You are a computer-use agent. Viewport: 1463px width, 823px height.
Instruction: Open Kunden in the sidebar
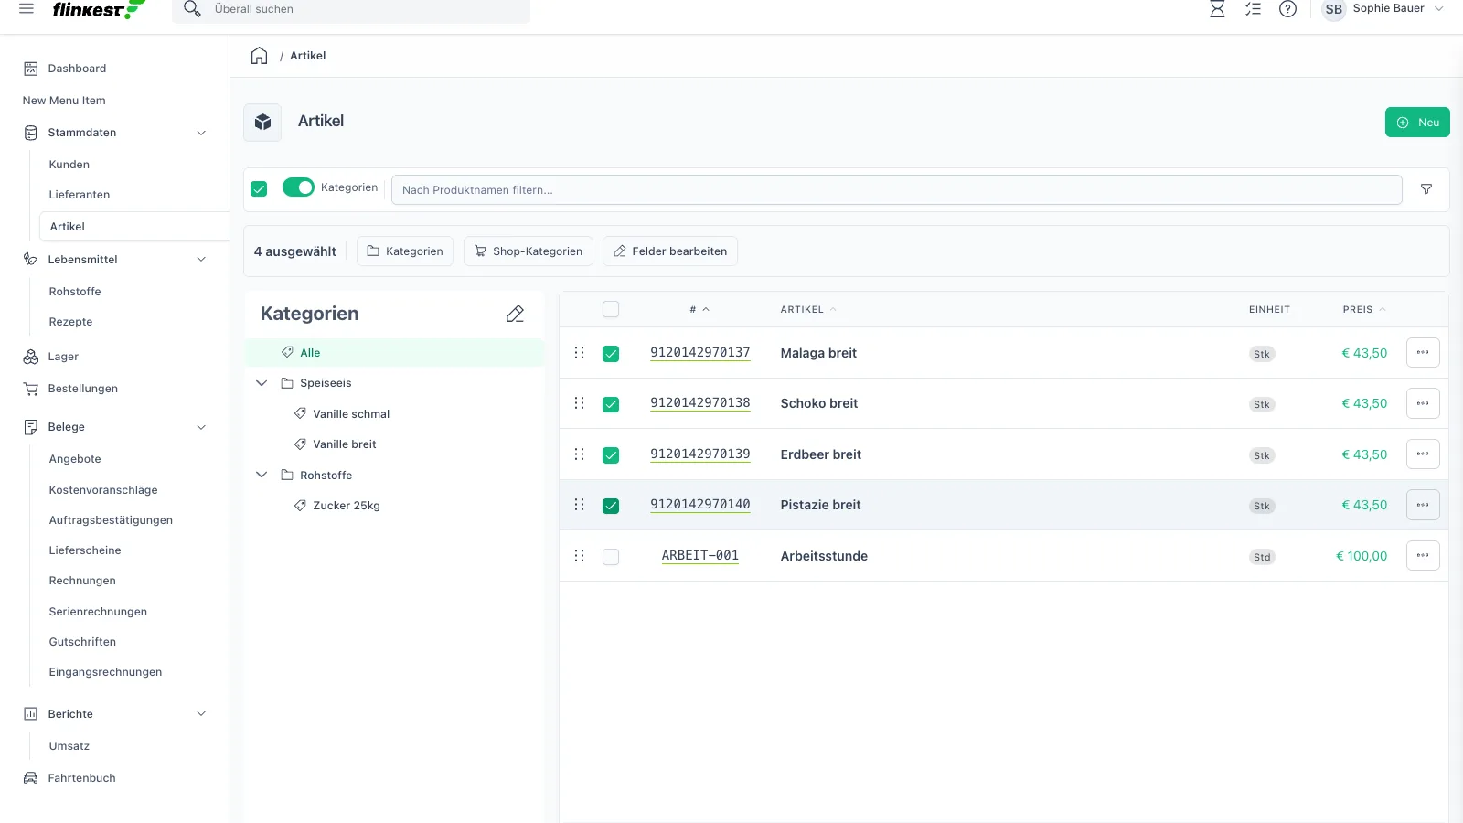pyautogui.click(x=69, y=165)
